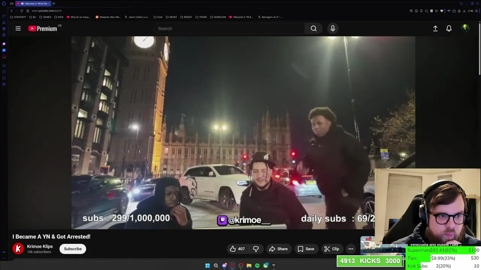The width and height of the screenshot is (481, 270).
Task: Open Windows Start menu
Action: [x=207, y=265]
